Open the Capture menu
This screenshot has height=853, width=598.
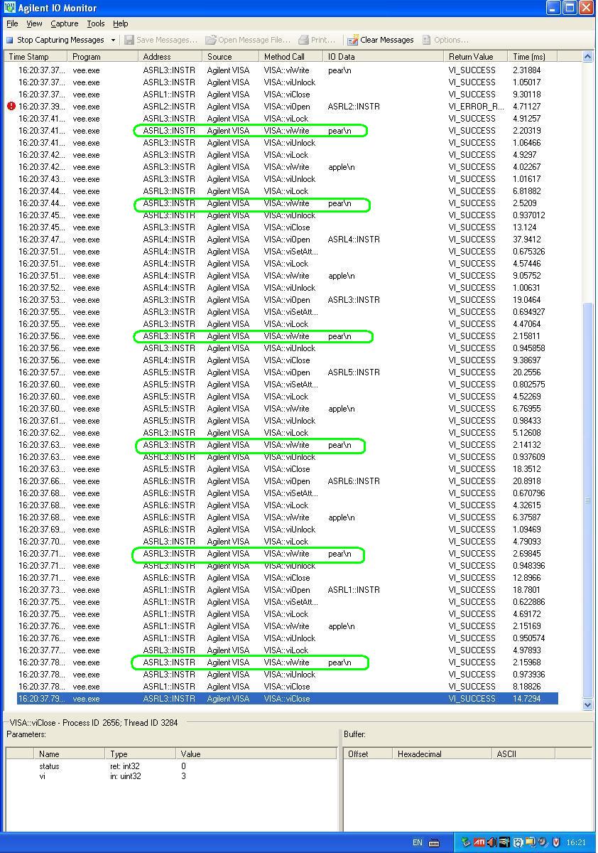(64, 23)
